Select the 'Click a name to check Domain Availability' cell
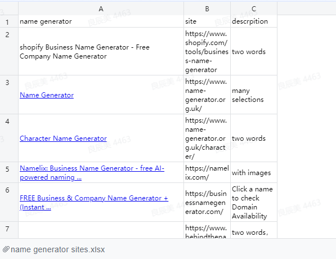This screenshot has width=336, height=259. click(254, 202)
